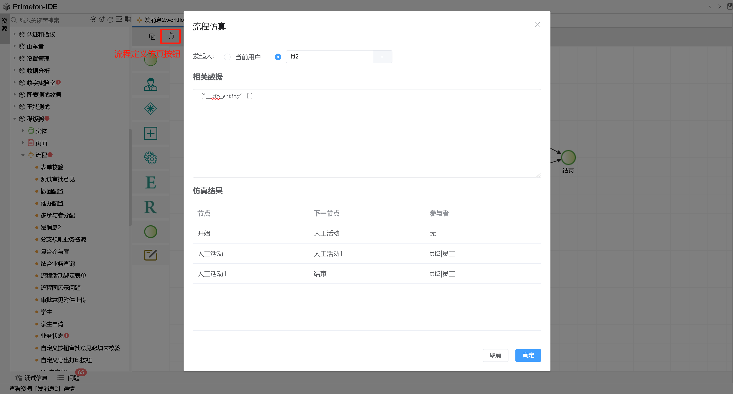Screen dimensions: 733x394
Task: Click the 取消 button
Action: [x=495, y=355]
